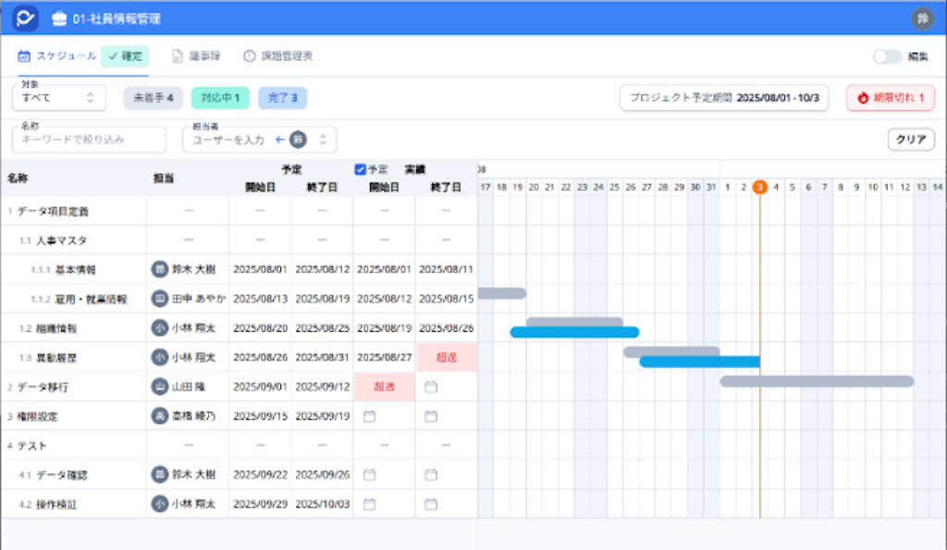Image resolution: width=947 pixels, height=550 pixels.
Task: Click calendar icon for データ移行 actual end date
Action: [431, 387]
